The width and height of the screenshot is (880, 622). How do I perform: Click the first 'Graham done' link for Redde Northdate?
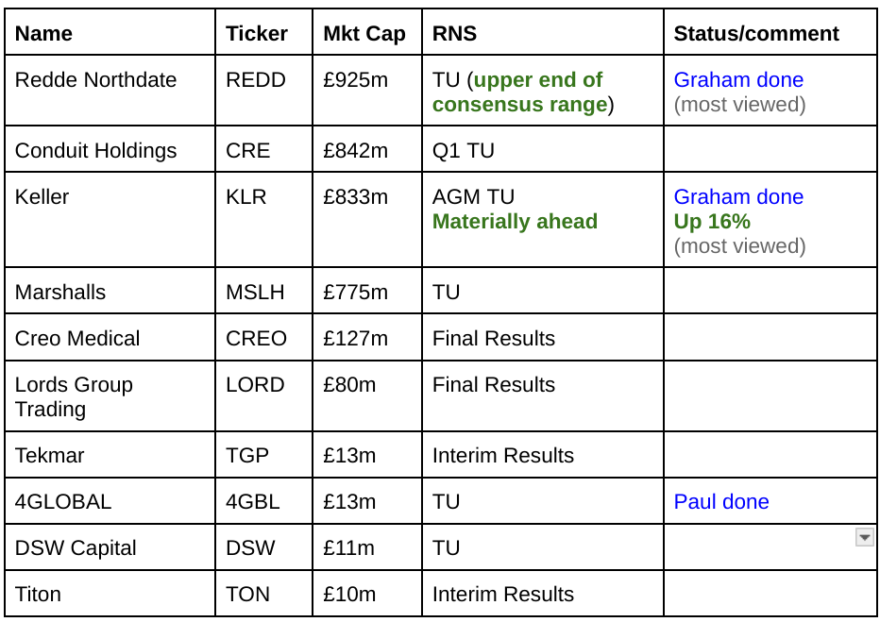tap(738, 79)
